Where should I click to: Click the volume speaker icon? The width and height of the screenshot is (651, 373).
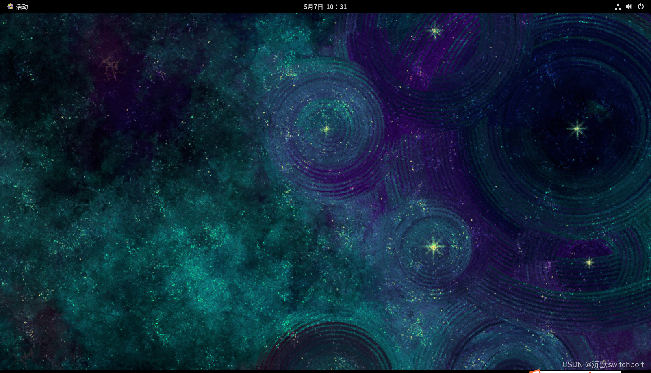click(629, 7)
